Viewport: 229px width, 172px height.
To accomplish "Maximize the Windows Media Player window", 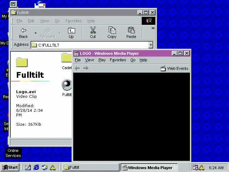I will click(180, 53).
